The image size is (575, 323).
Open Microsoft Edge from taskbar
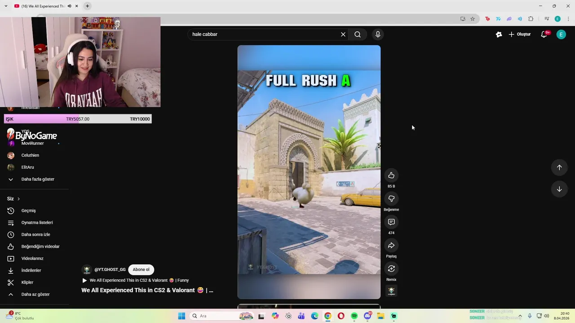coord(314,316)
